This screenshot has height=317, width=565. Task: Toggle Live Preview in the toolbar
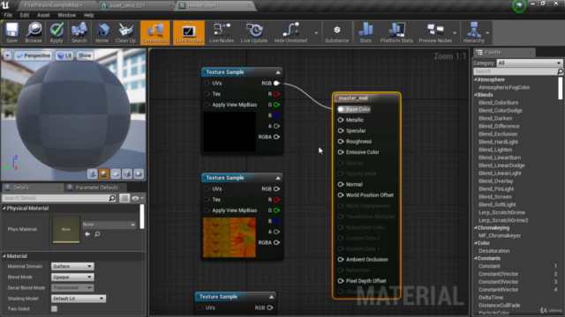[x=188, y=33]
